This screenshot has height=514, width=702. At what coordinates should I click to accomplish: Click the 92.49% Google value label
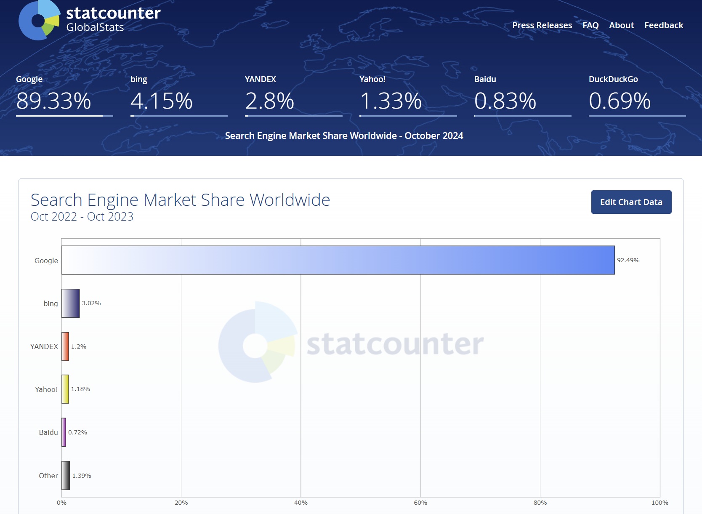click(628, 260)
